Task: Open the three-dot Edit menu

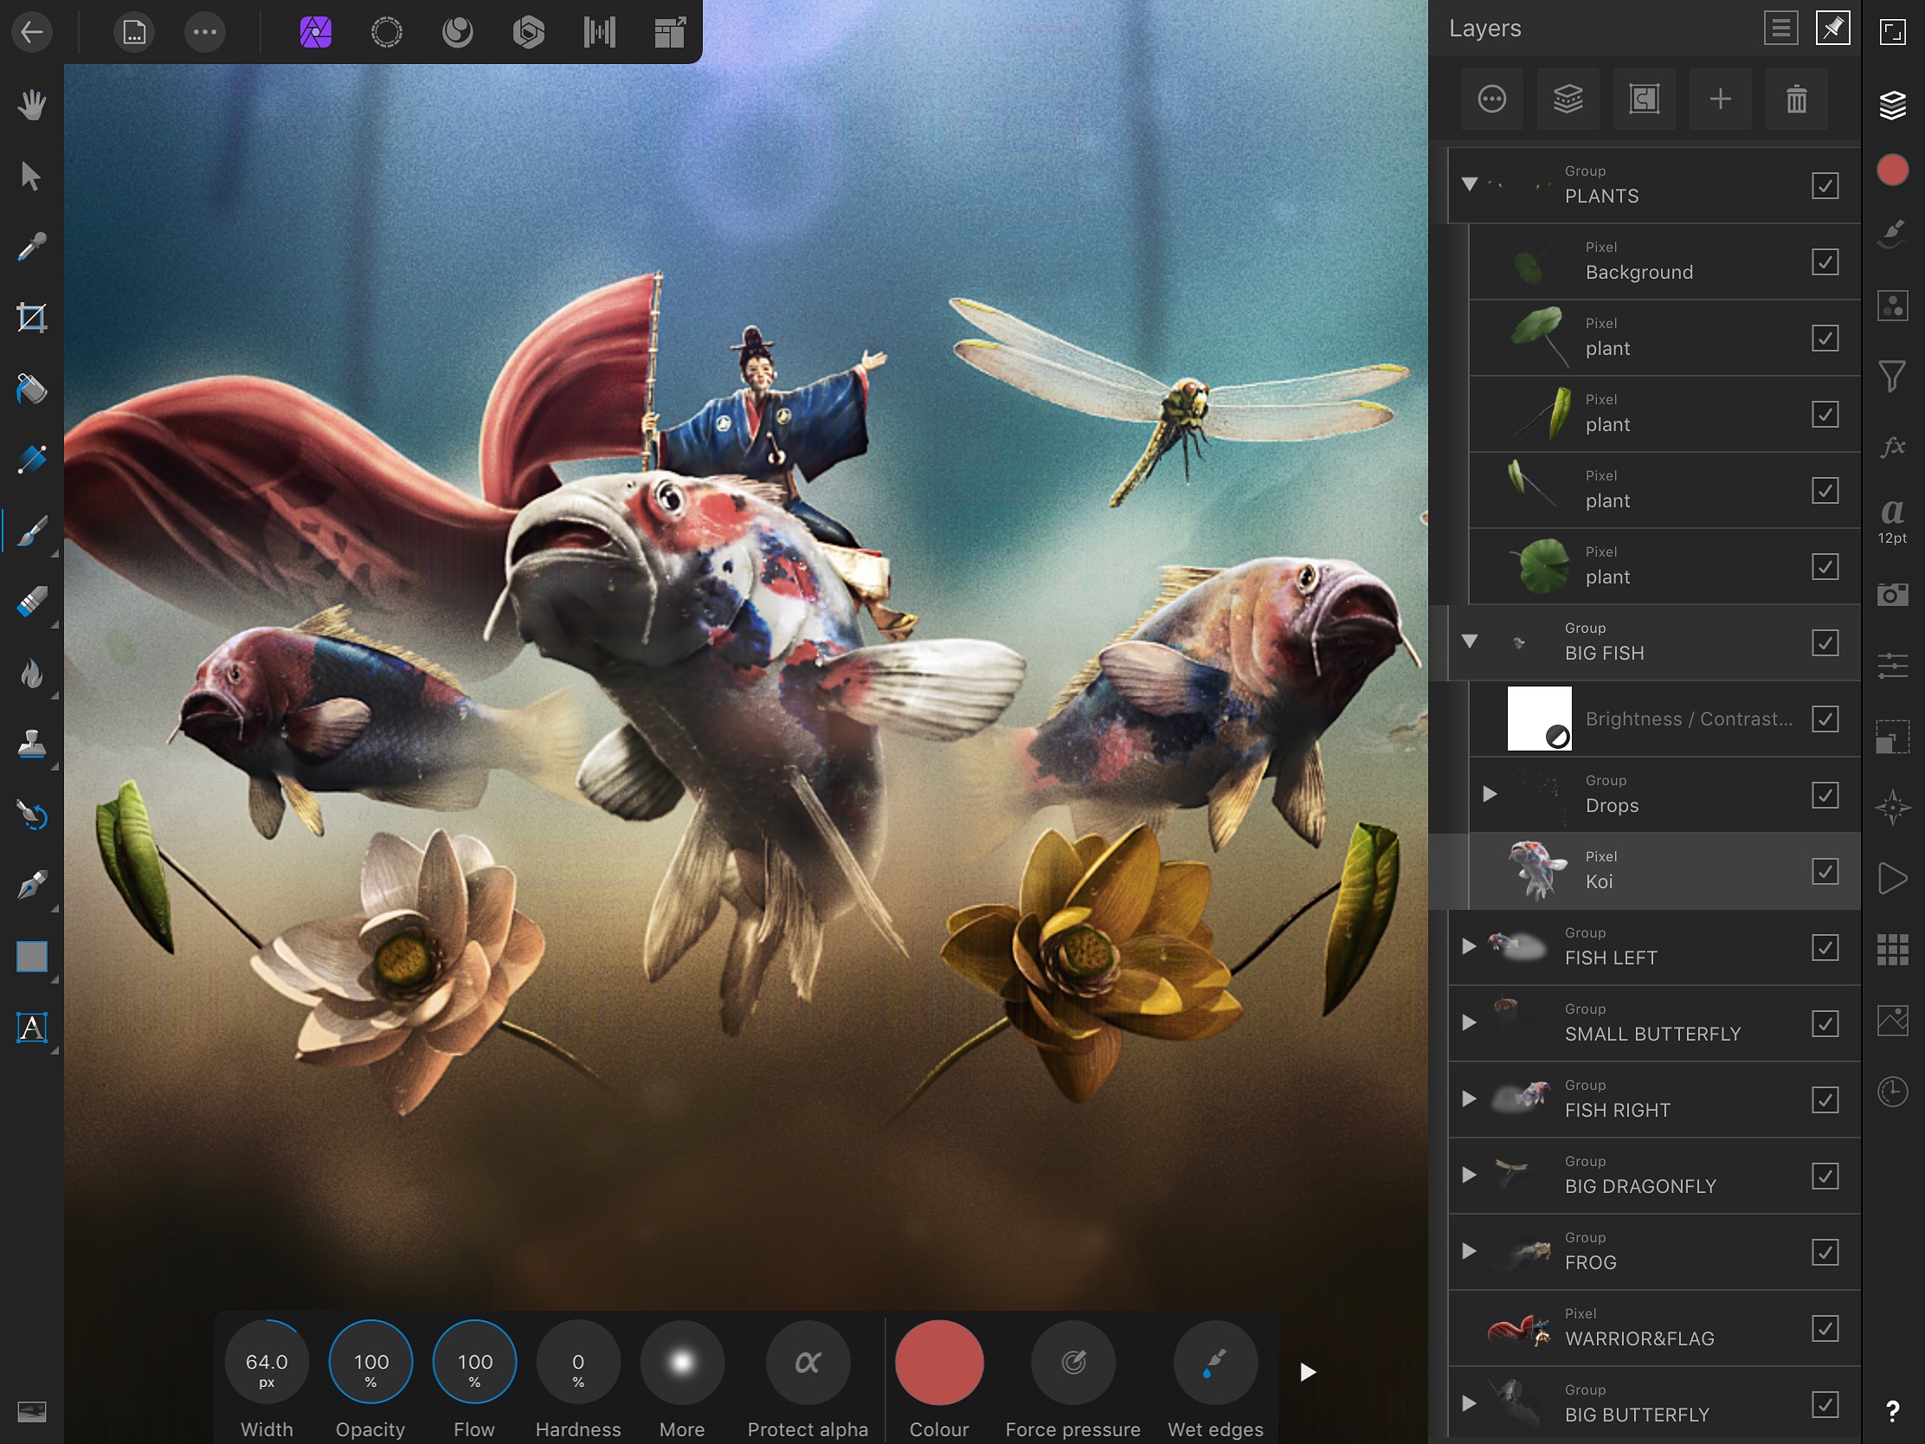Action: (x=205, y=32)
